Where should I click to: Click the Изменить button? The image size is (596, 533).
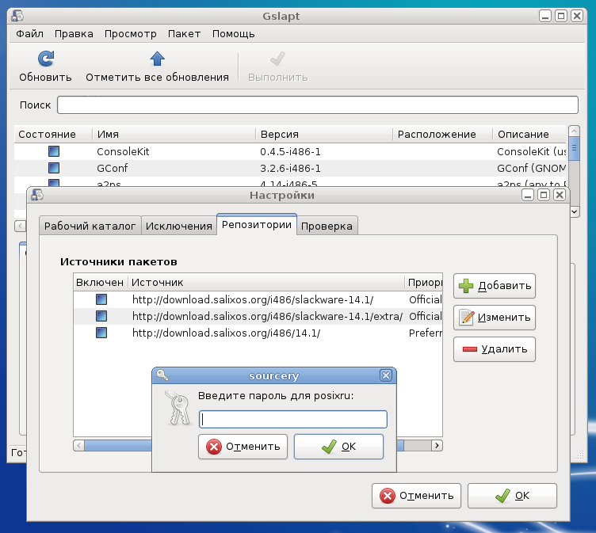pos(494,318)
